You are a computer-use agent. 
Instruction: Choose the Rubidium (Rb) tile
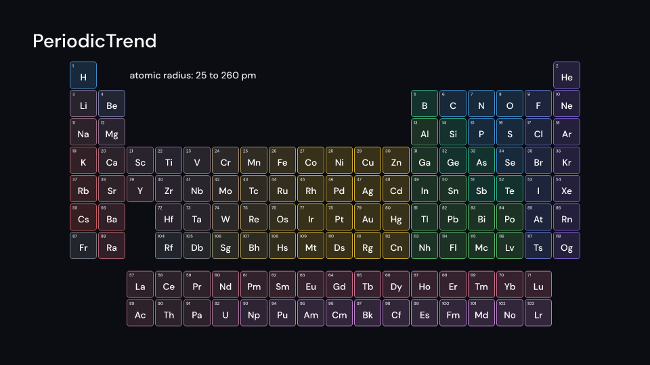coord(83,189)
